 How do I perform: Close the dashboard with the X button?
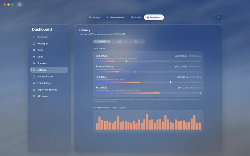pyautogui.click(x=219, y=17)
